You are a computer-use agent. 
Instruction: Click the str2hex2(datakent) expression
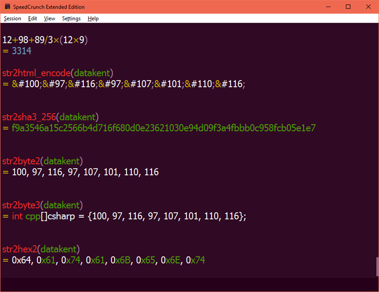(x=41, y=249)
